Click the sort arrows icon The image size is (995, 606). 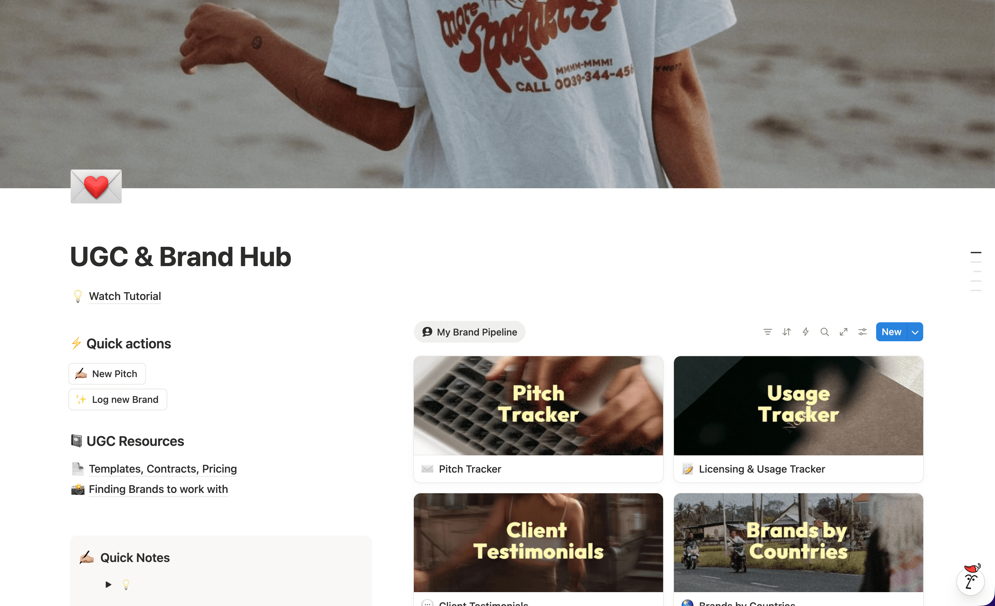click(x=786, y=332)
